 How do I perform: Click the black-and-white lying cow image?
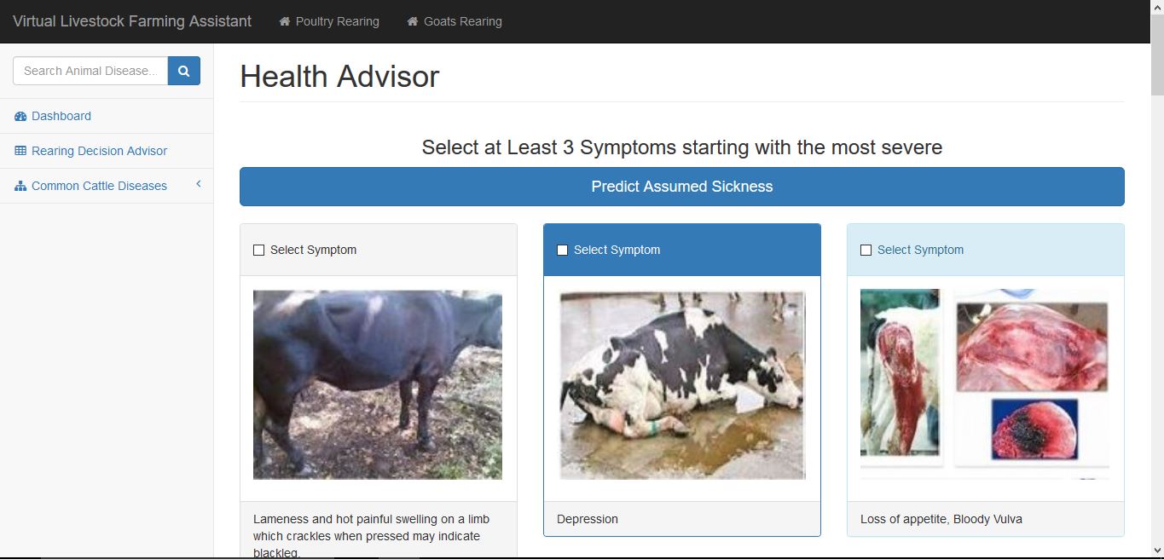point(682,385)
